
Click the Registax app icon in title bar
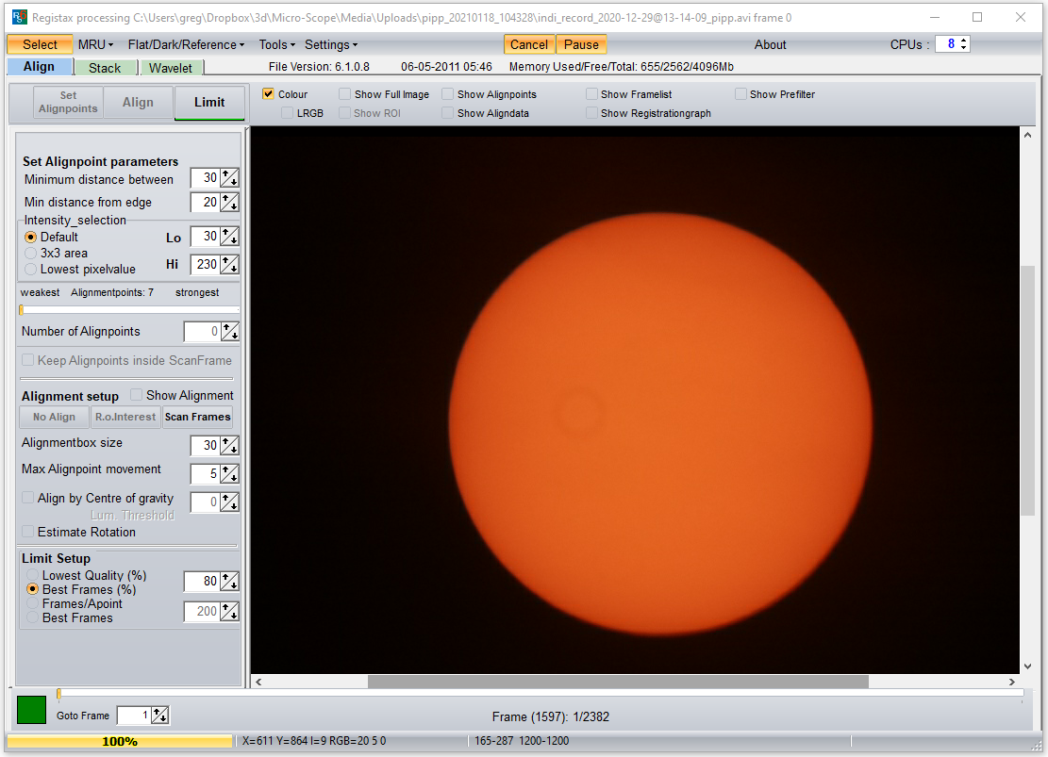(20, 17)
